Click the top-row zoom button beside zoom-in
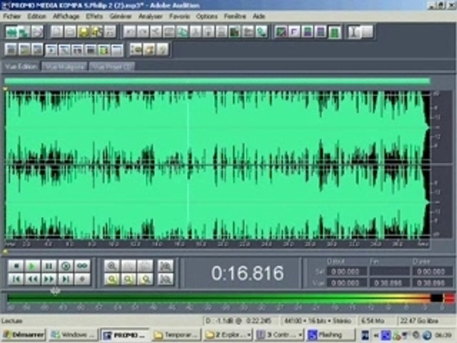 [x=129, y=266]
